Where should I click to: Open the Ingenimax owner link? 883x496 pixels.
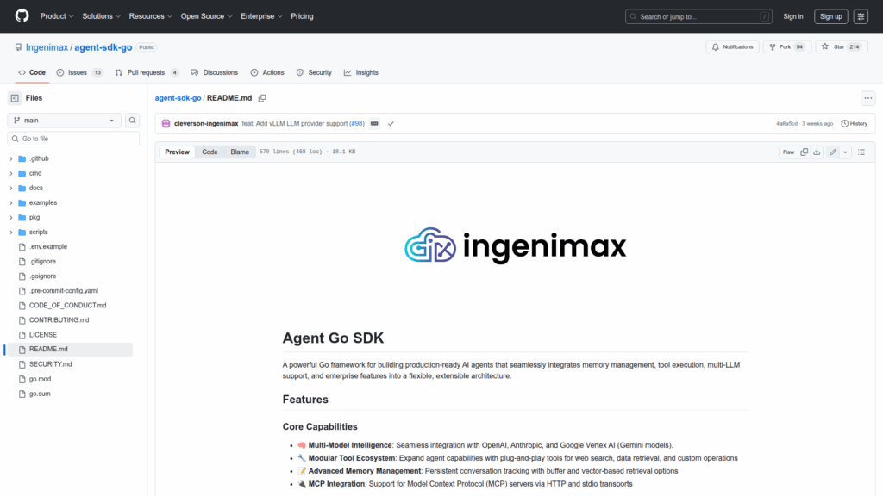click(x=47, y=47)
